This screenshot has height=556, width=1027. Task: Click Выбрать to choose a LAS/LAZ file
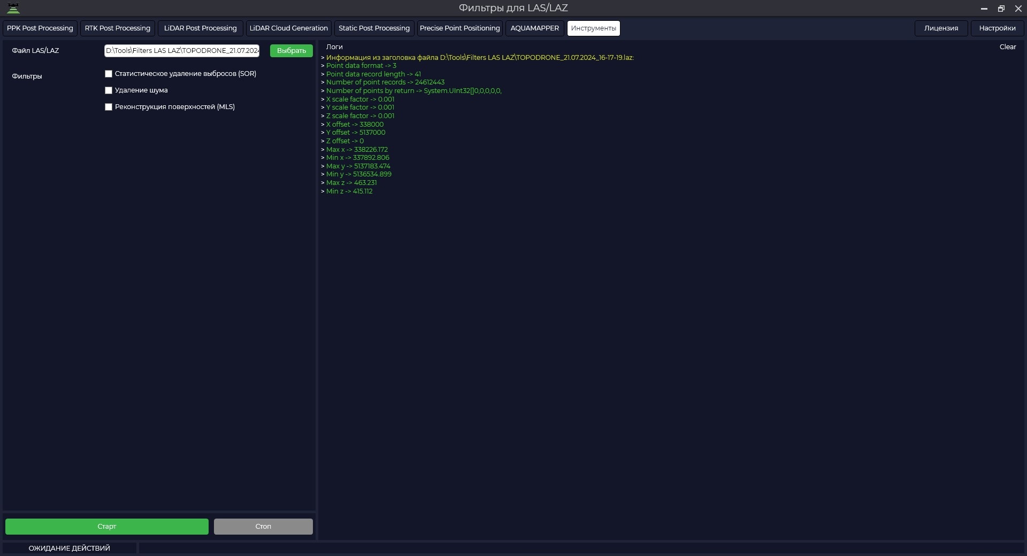pyautogui.click(x=292, y=51)
